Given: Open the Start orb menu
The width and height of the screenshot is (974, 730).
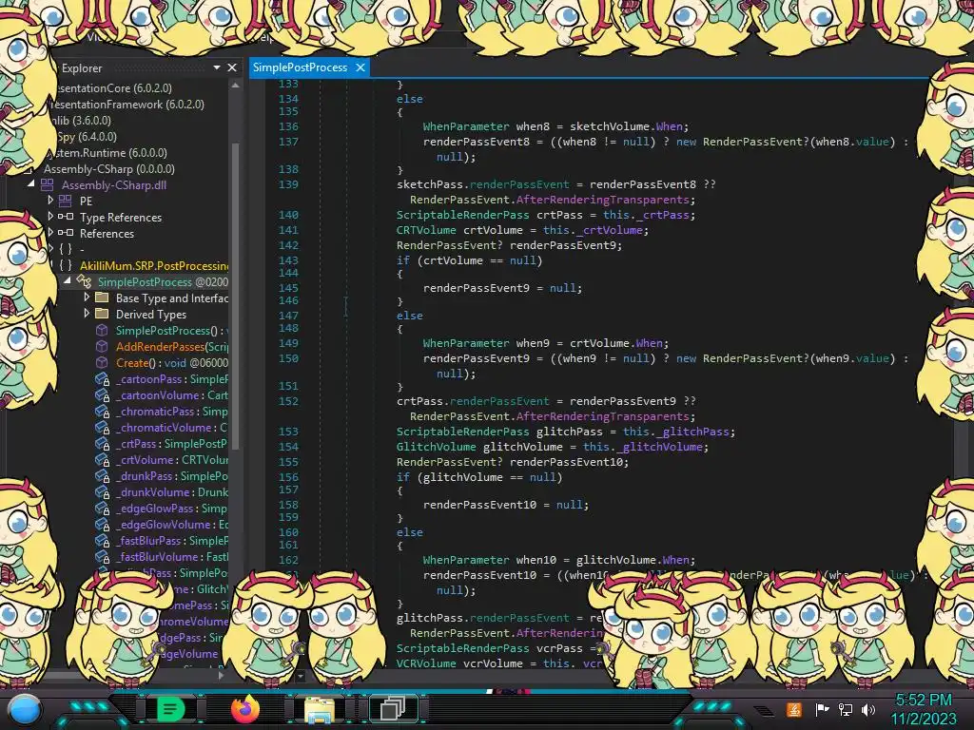Looking at the screenshot, I should [x=24, y=710].
